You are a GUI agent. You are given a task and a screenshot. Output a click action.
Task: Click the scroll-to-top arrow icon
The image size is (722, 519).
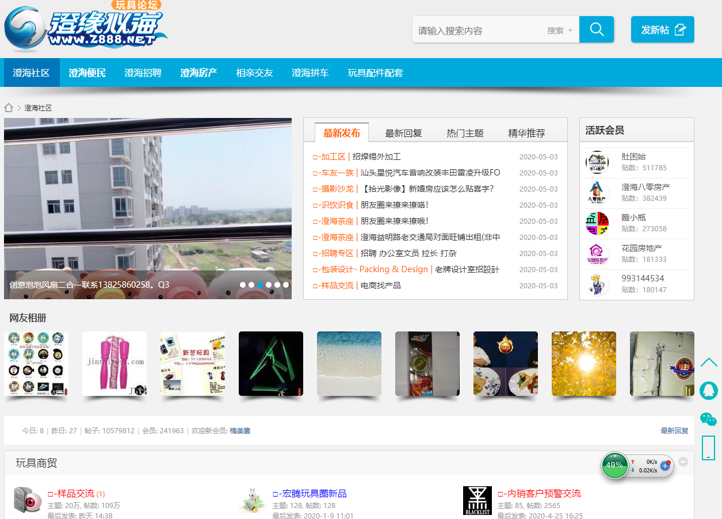point(708,362)
